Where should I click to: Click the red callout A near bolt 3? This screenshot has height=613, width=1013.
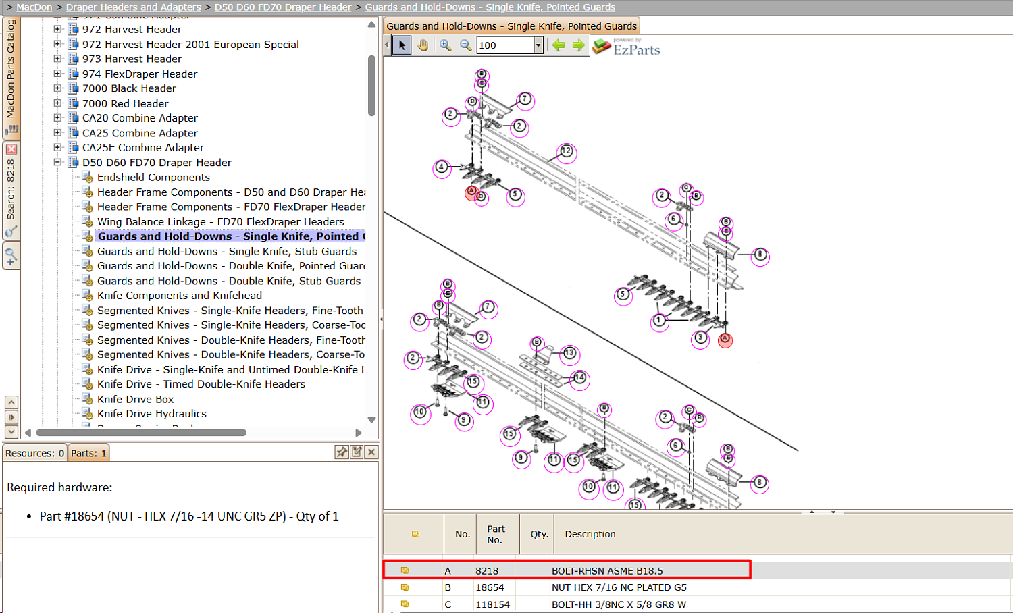[725, 339]
